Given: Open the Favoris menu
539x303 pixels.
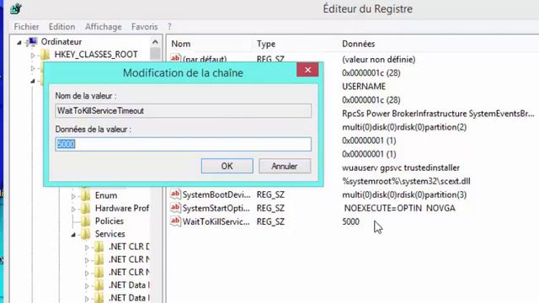Looking at the screenshot, I should [144, 26].
